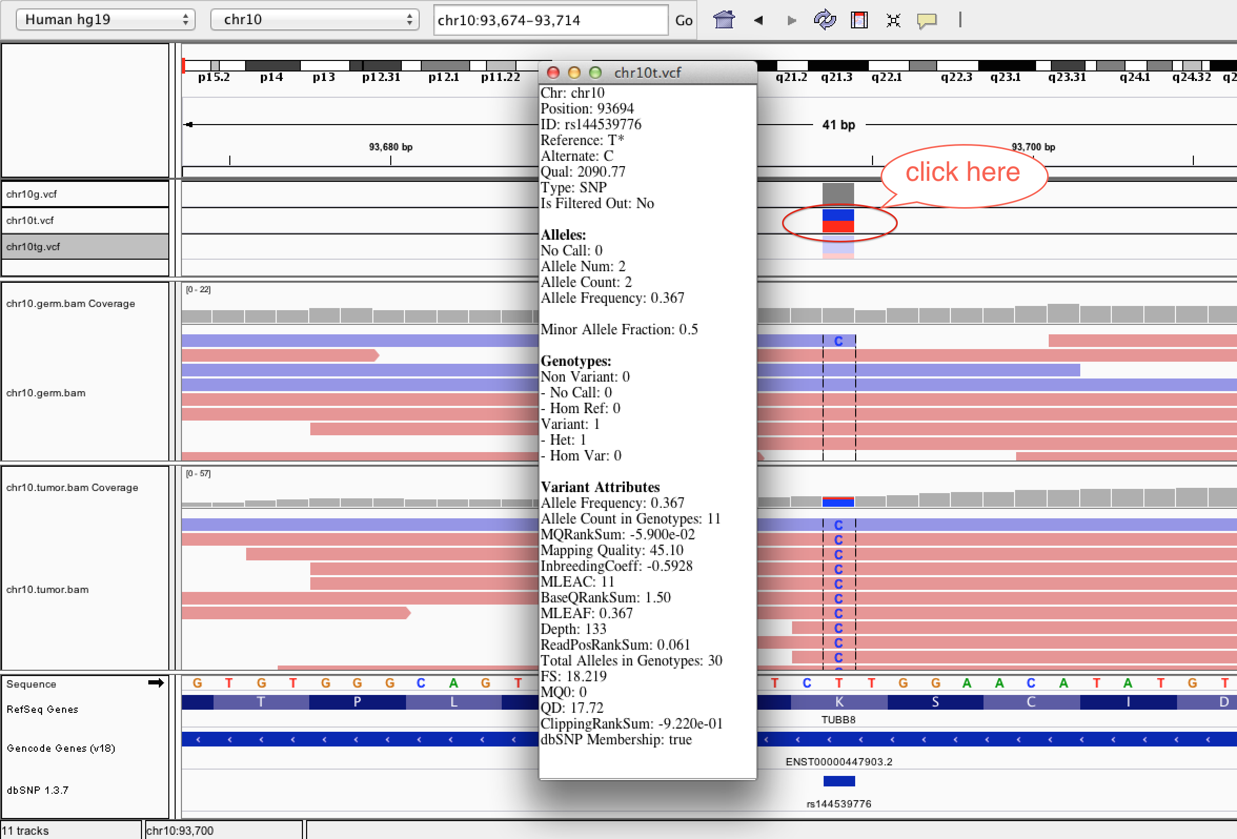Screen dimensions: 1237x839
Task: Click the K amino acid in RefSeq track
Action: point(839,702)
